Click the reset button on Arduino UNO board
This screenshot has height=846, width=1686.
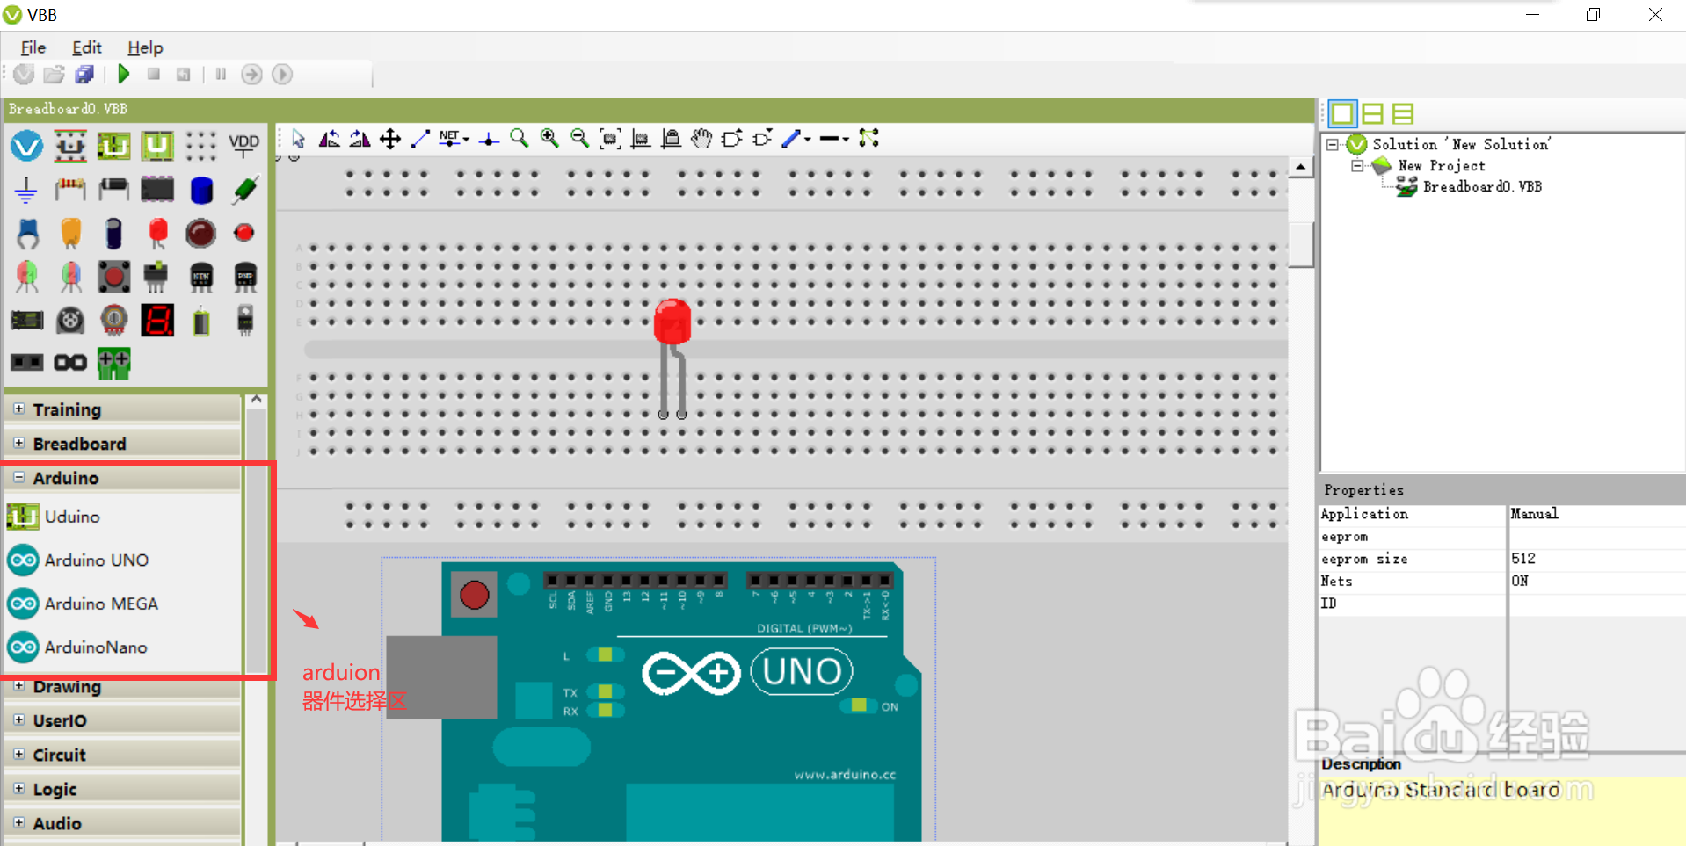(x=474, y=595)
